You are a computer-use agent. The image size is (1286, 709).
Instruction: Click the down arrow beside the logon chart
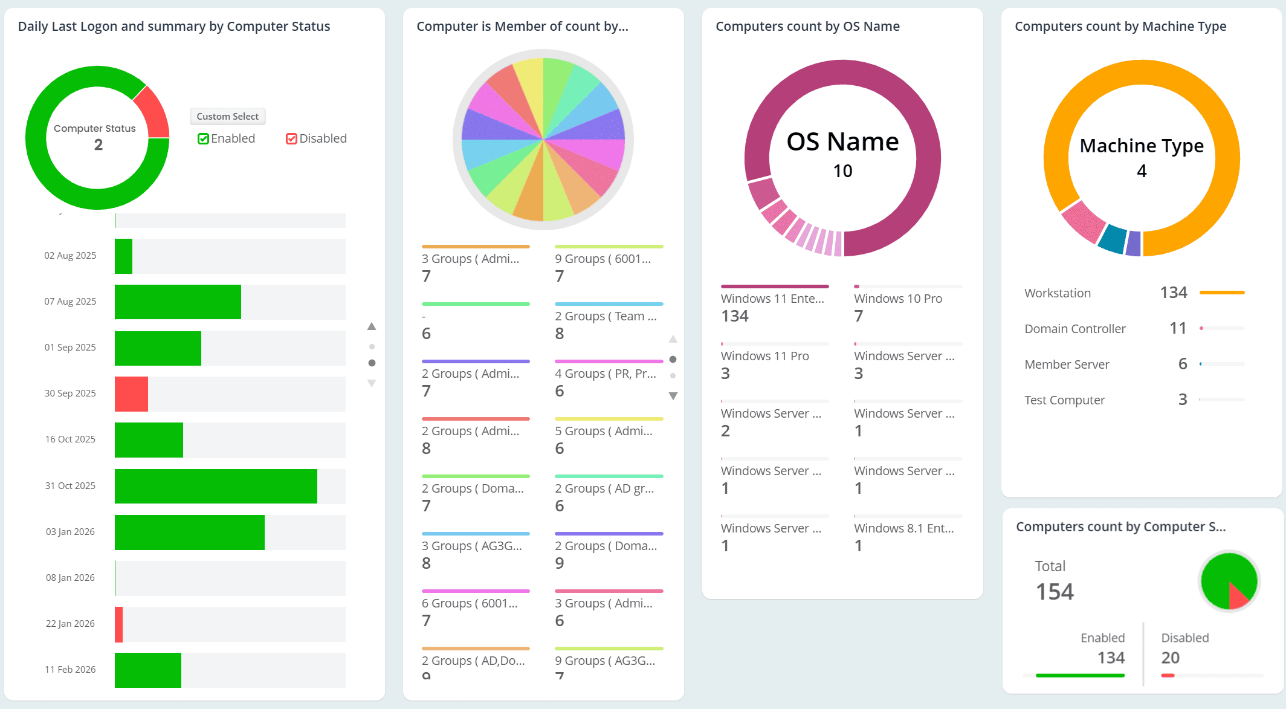[x=372, y=383]
